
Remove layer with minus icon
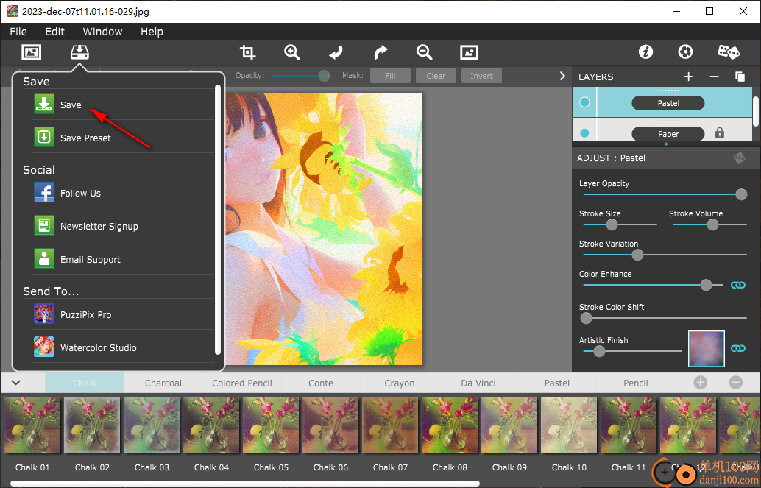click(x=714, y=77)
